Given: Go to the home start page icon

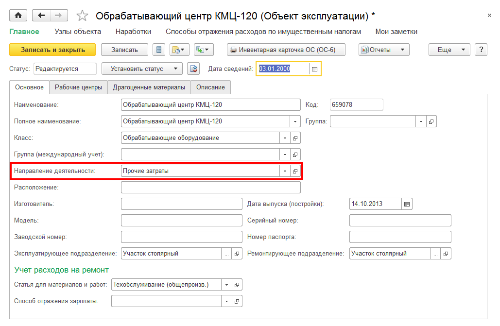Looking at the screenshot, I should (18, 16).
